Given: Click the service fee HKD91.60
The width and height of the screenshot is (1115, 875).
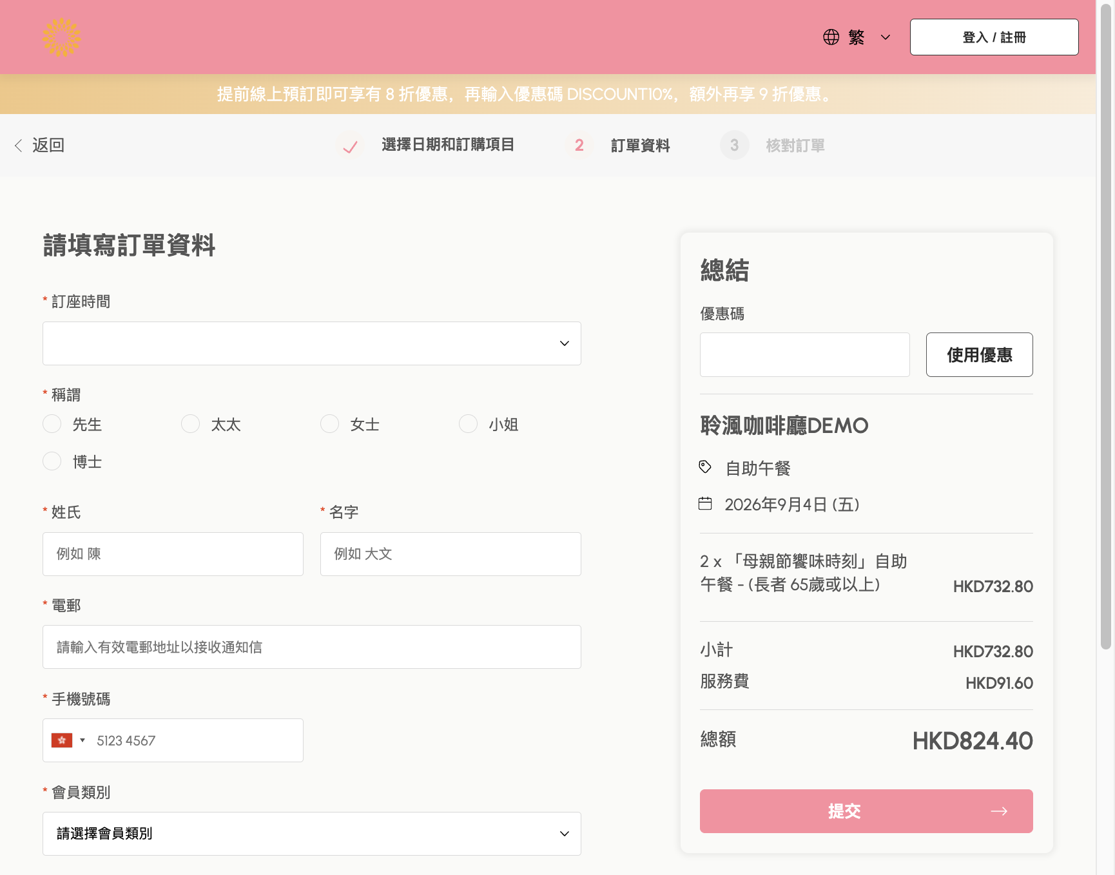Looking at the screenshot, I should (999, 683).
